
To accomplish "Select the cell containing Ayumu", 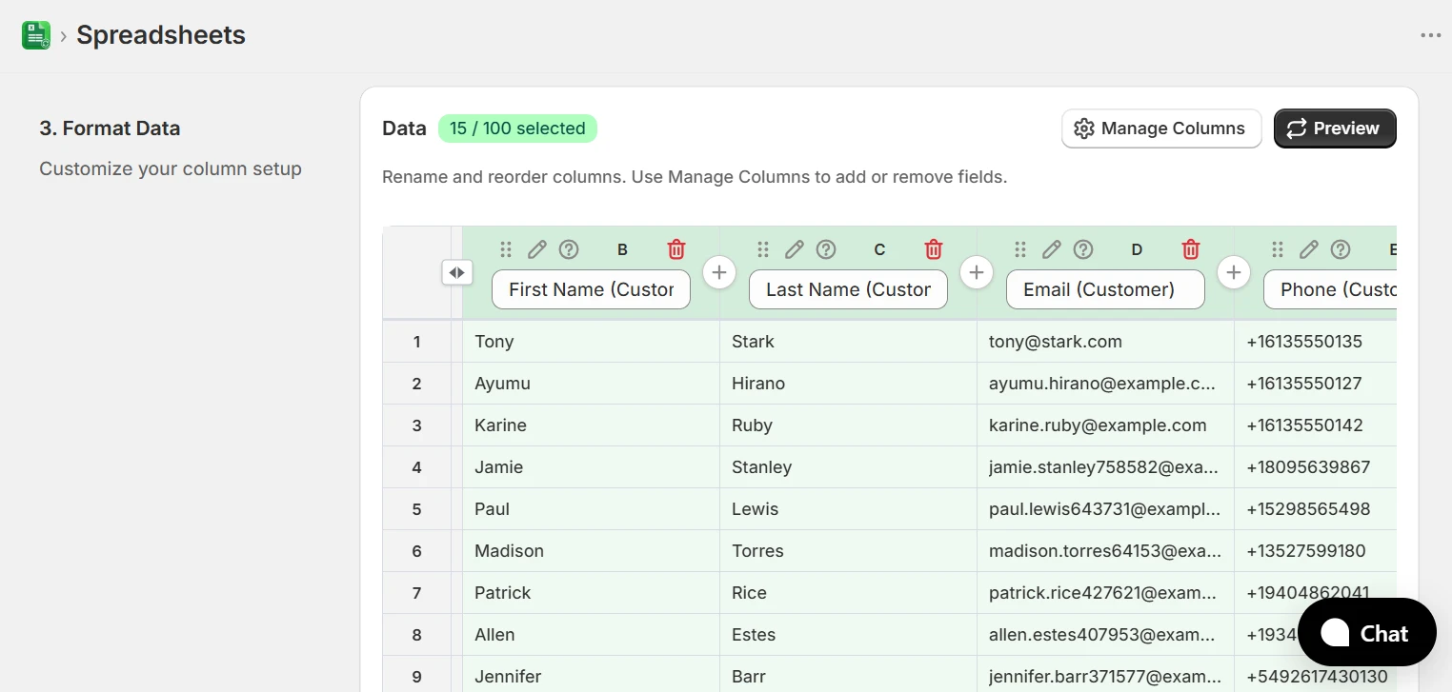I will click(591, 384).
